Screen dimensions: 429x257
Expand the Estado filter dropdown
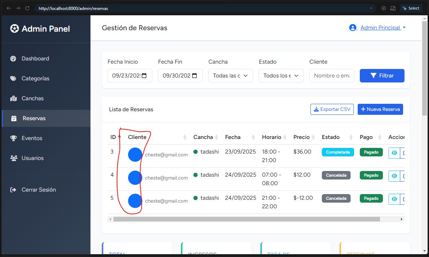(x=281, y=76)
